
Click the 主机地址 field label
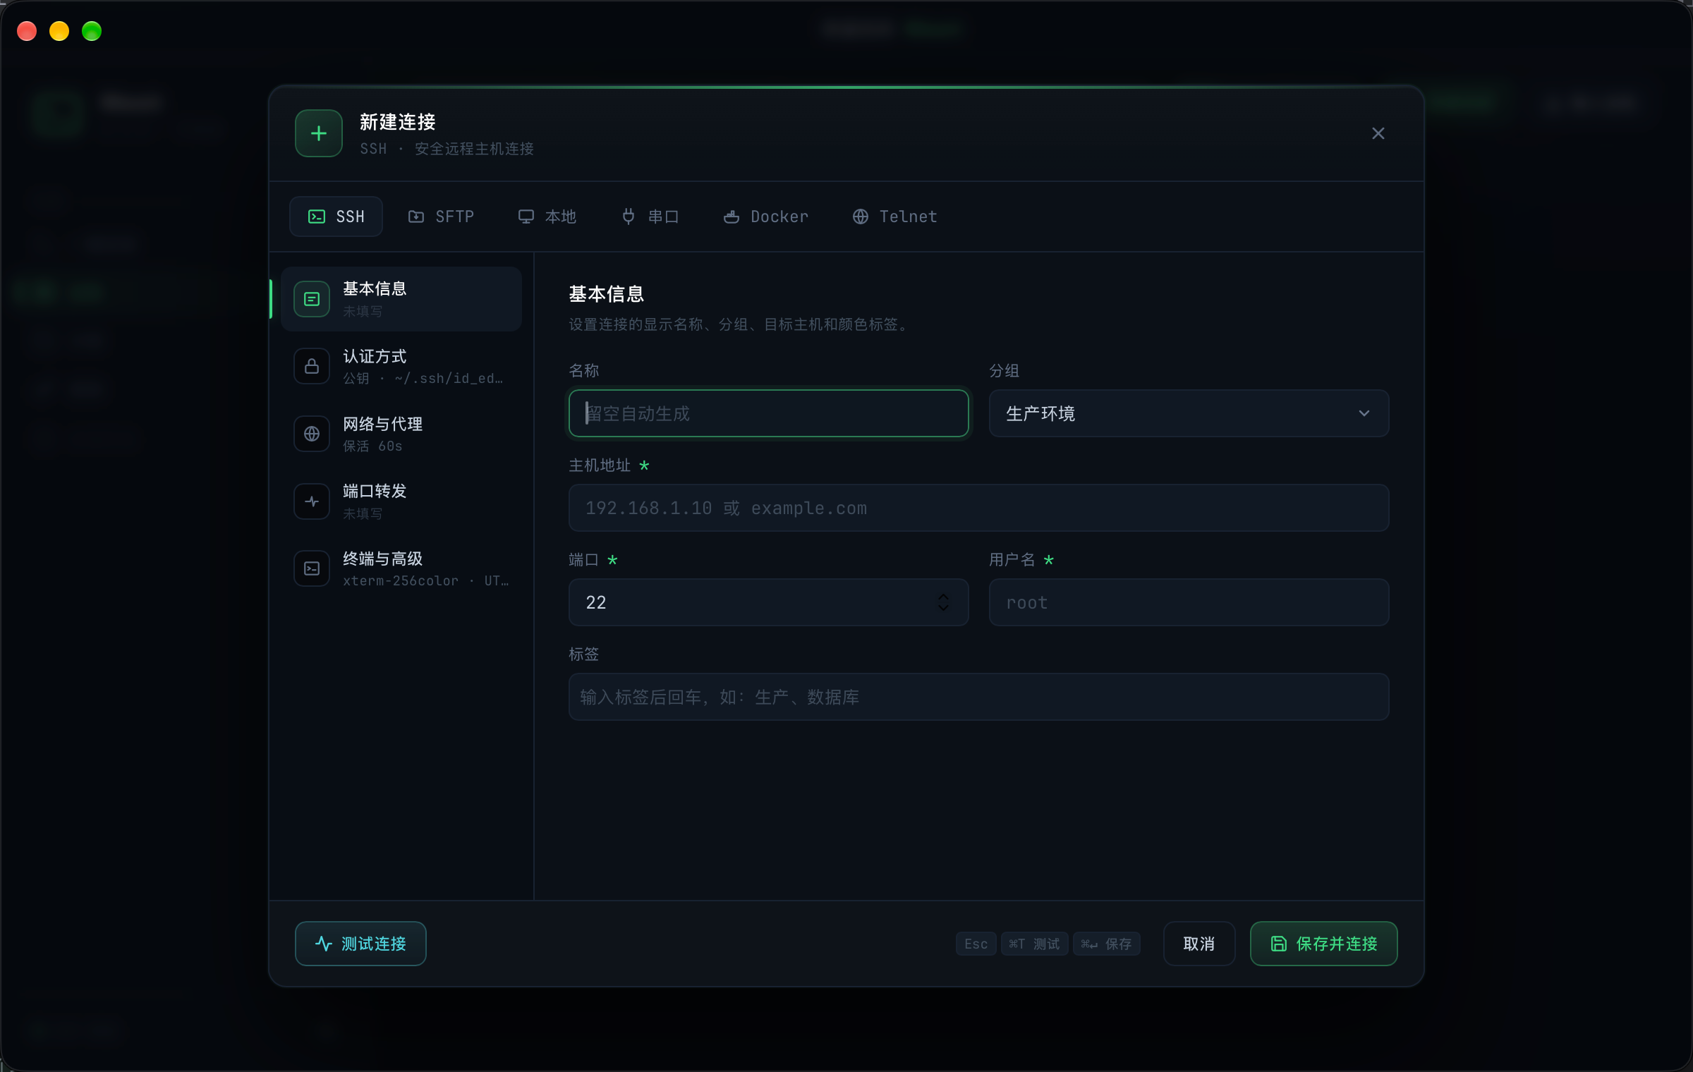[600, 465]
